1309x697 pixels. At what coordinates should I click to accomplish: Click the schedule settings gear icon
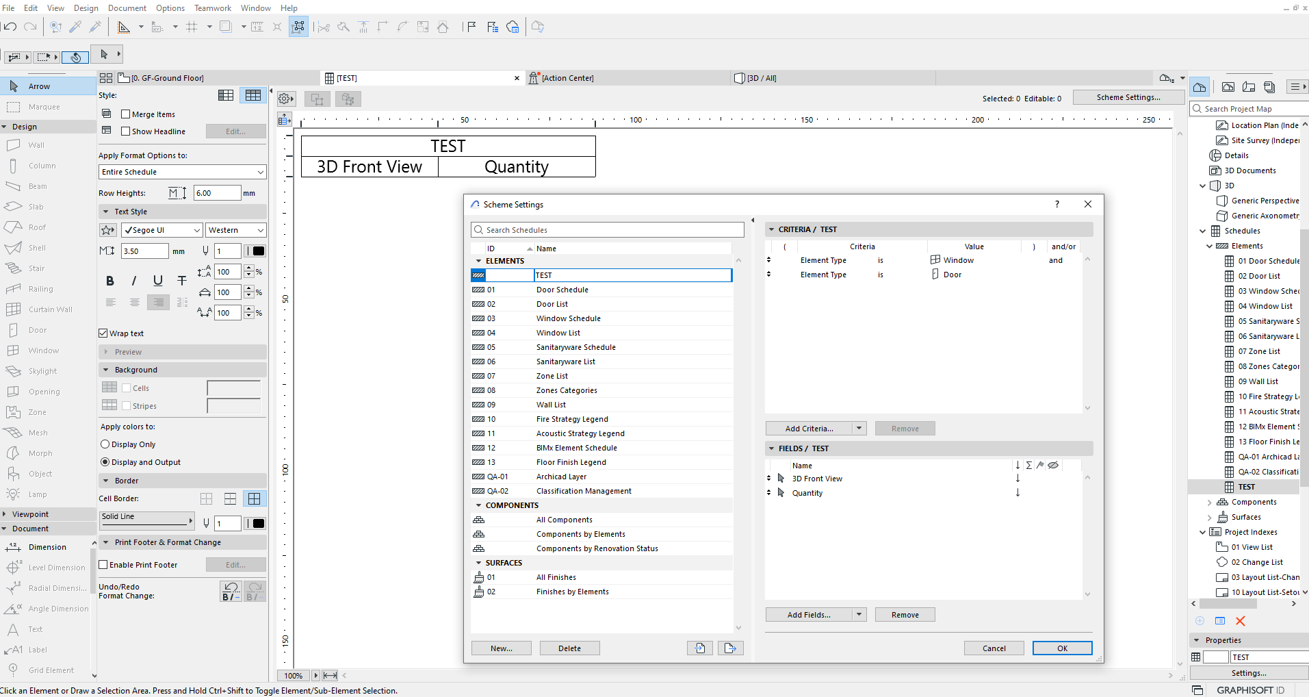[286, 99]
